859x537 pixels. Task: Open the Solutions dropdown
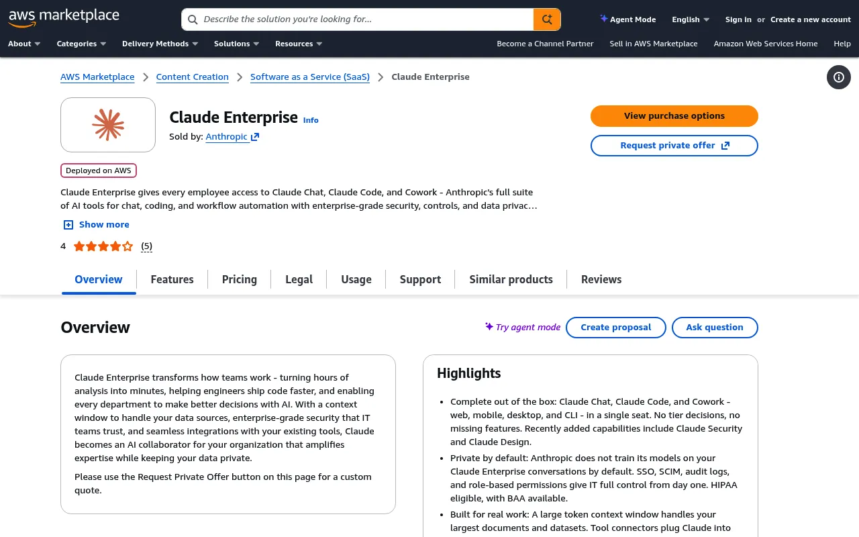click(x=236, y=44)
